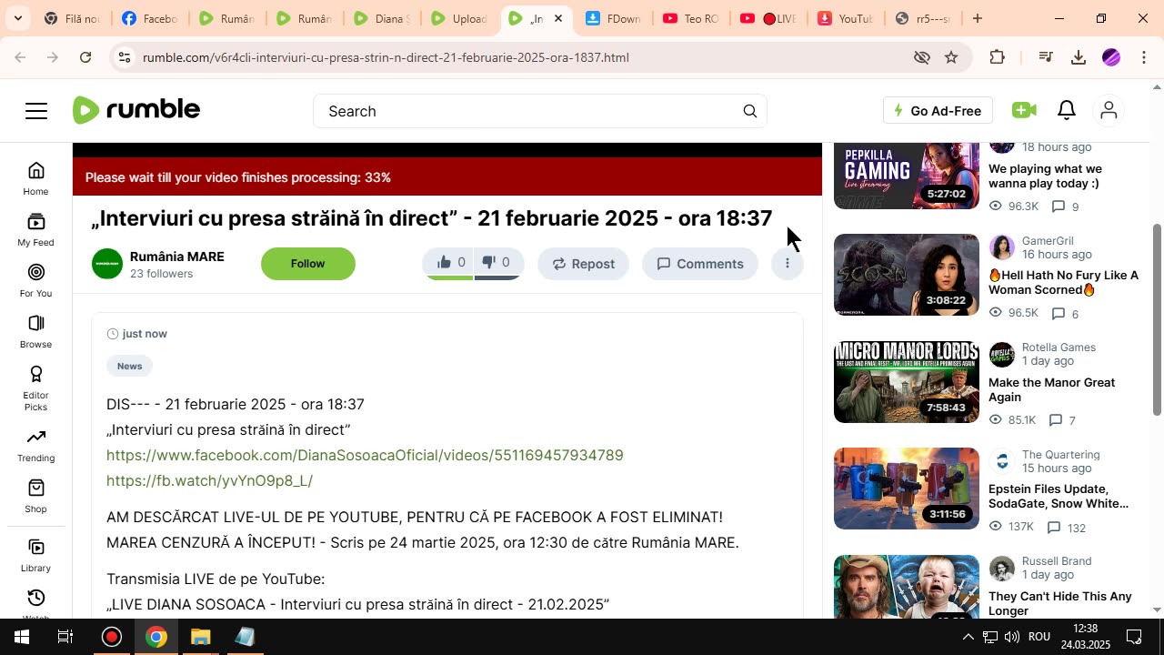The width and height of the screenshot is (1164, 655).
Task: Open Windows Start menu
Action: click(22, 637)
